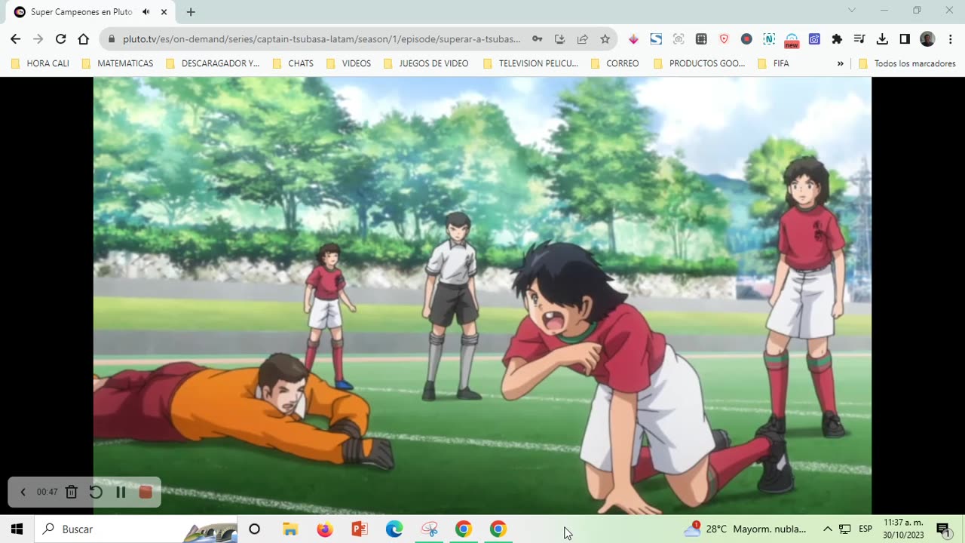Share this page from the address bar
Image resolution: width=965 pixels, height=543 pixels.
582,39
